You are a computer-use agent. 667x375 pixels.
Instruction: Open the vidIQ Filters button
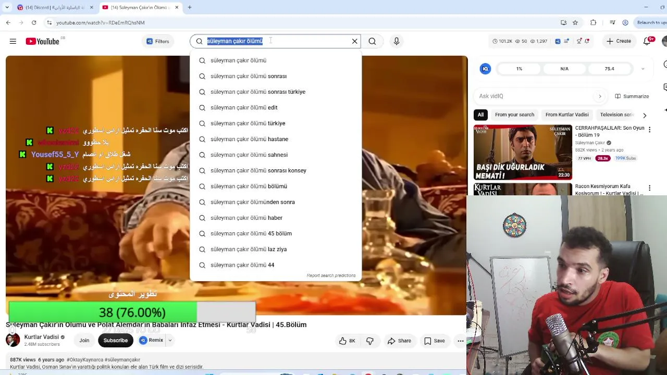click(157, 41)
